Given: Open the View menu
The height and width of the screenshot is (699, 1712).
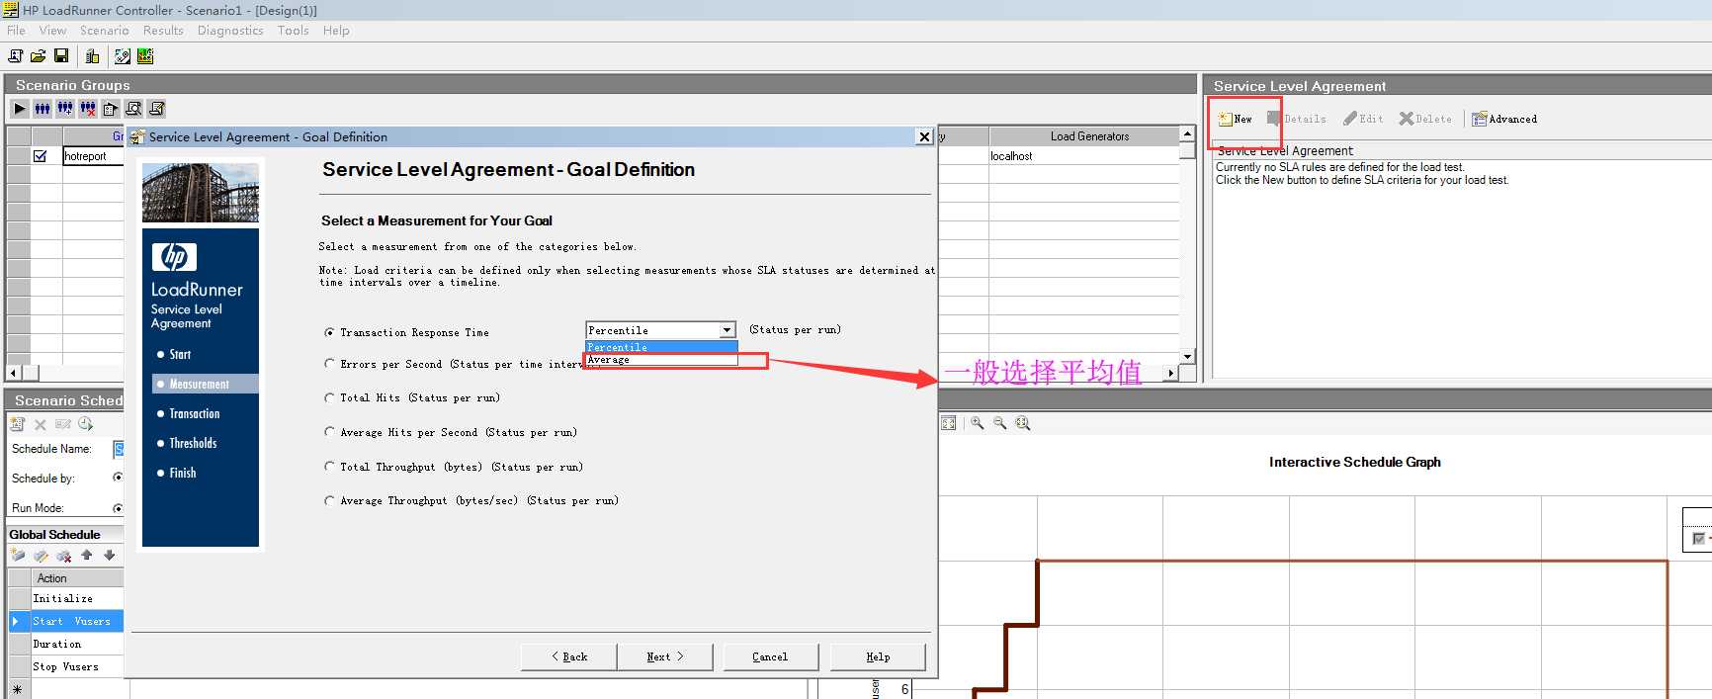Looking at the screenshot, I should coord(52,31).
